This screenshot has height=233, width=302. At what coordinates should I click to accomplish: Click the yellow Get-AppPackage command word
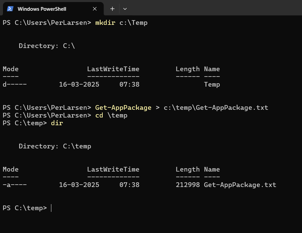click(123, 108)
